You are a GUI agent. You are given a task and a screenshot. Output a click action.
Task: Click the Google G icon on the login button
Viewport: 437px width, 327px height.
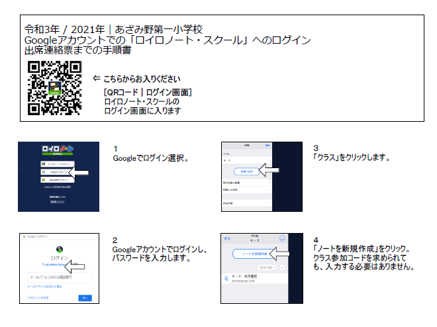point(44,172)
